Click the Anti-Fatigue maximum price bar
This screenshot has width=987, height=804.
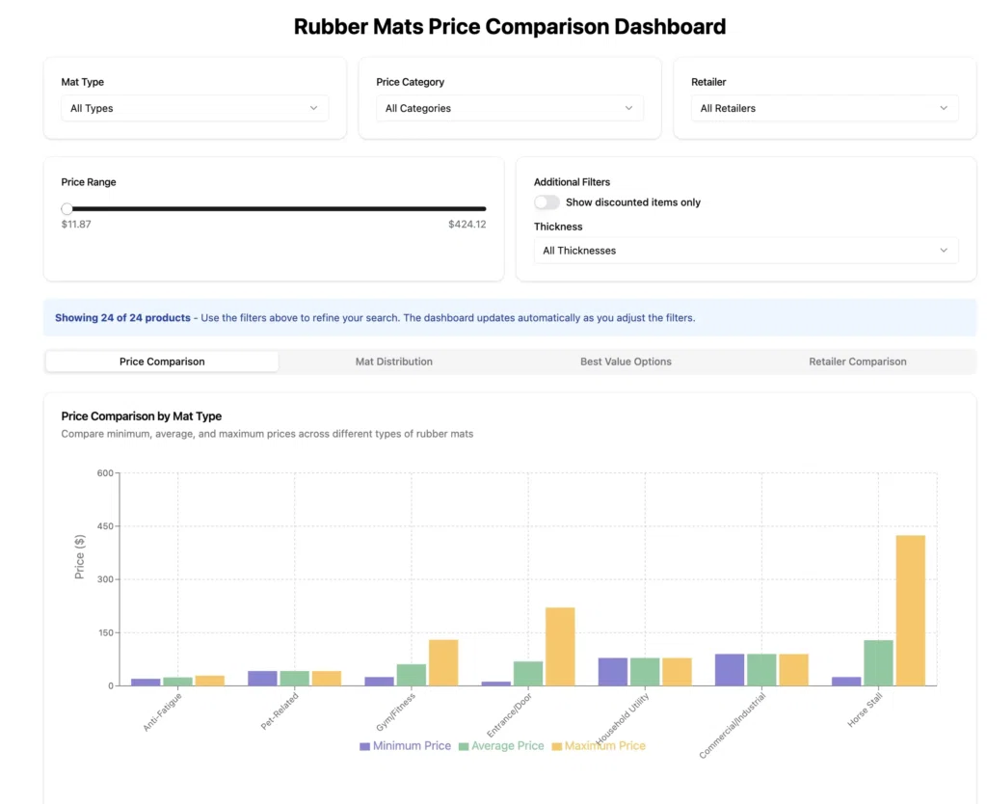209,681
